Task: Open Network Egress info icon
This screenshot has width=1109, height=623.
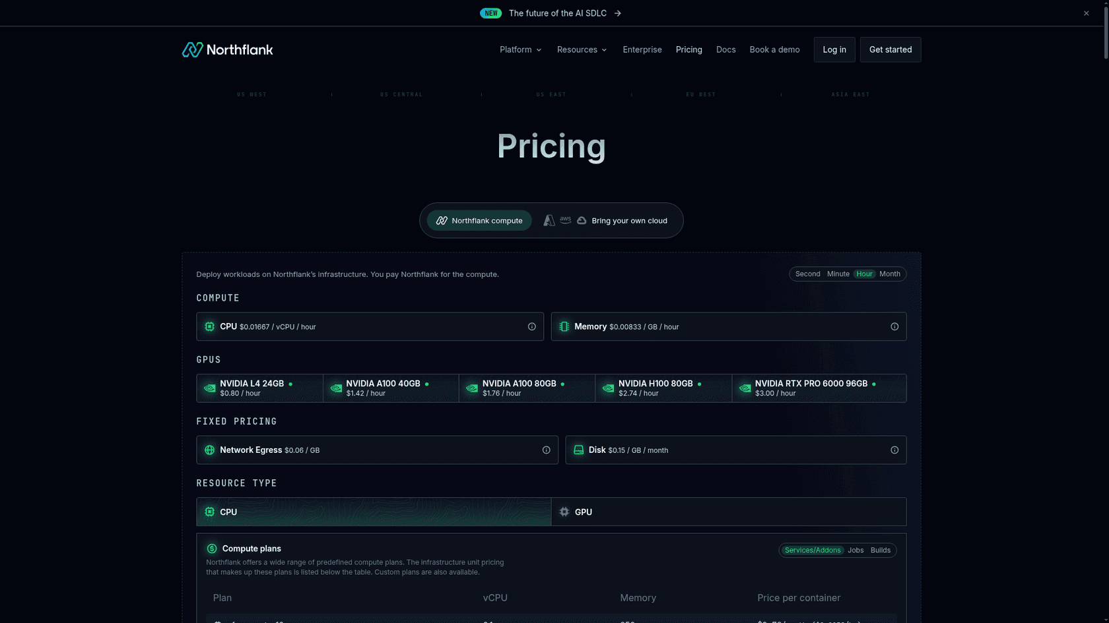Action: tap(547, 450)
